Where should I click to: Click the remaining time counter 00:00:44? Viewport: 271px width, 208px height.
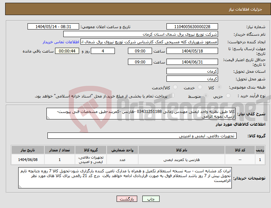67,51
